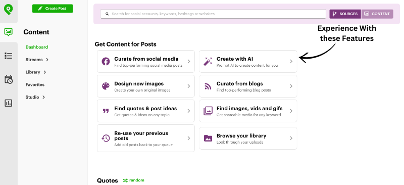Focus the social accounts search field
Image resolution: width=404 pixels, height=185 pixels.
tap(213, 14)
